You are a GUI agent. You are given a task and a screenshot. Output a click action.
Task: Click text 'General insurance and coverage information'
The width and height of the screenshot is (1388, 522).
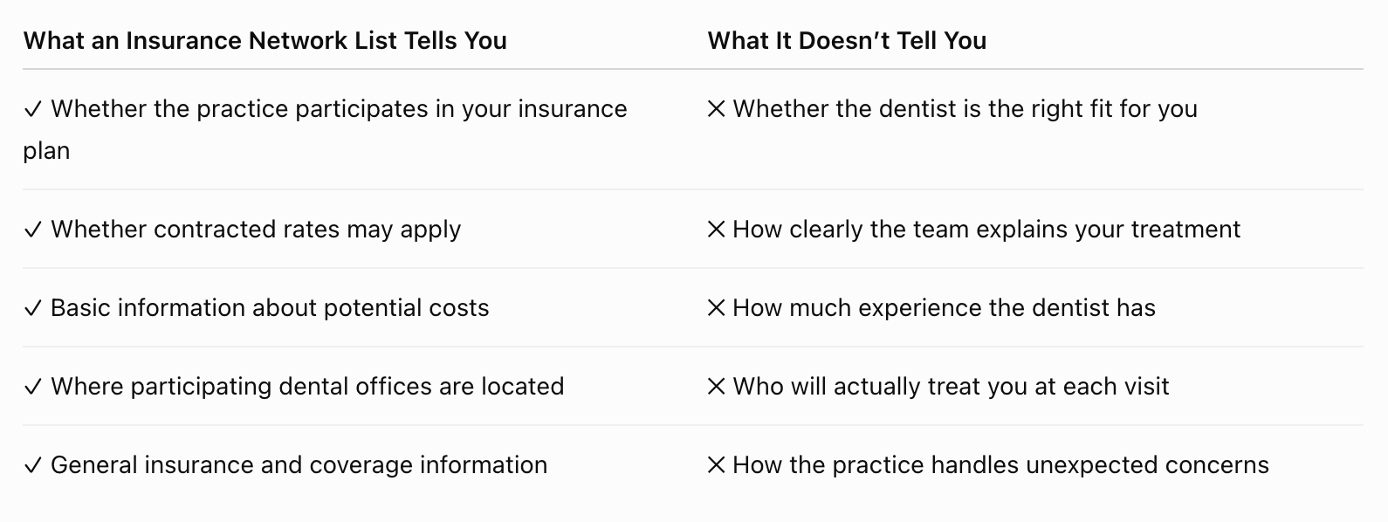299,465
